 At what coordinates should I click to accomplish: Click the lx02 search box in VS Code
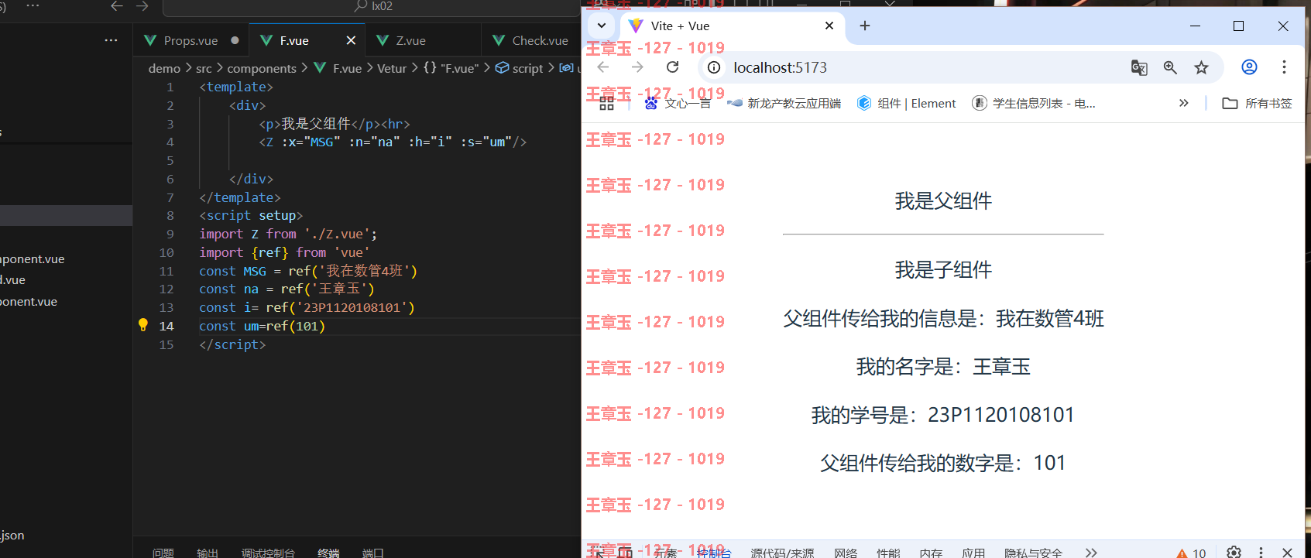372,7
